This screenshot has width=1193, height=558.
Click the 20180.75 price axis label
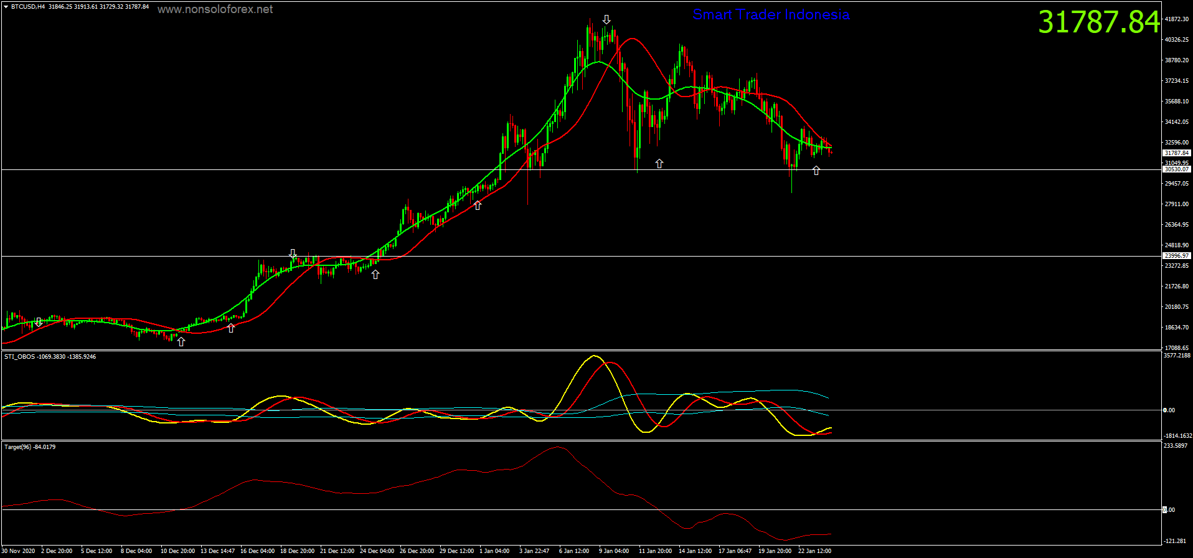pyautogui.click(x=1177, y=307)
